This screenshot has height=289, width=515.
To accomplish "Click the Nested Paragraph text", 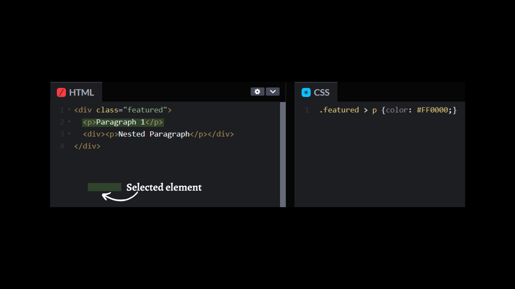I will [154, 134].
